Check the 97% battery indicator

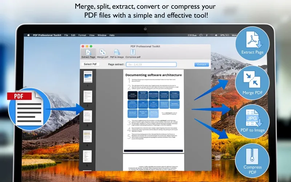click(224, 35)
